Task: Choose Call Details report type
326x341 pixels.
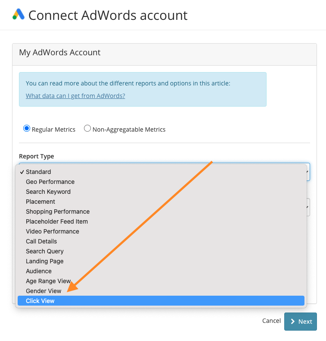Action: [161, 241]
